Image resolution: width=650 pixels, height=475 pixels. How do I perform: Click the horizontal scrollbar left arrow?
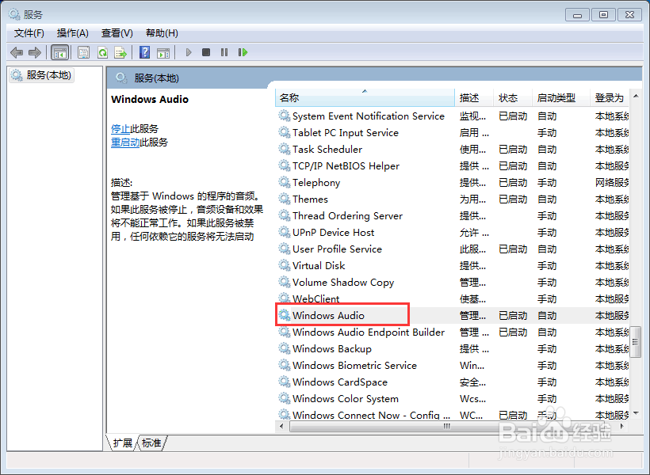[x=282, y=426]
